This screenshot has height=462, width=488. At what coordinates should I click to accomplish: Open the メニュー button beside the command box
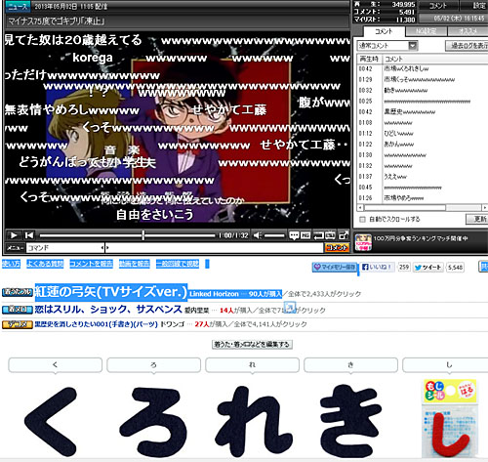[x=15, y=248]
